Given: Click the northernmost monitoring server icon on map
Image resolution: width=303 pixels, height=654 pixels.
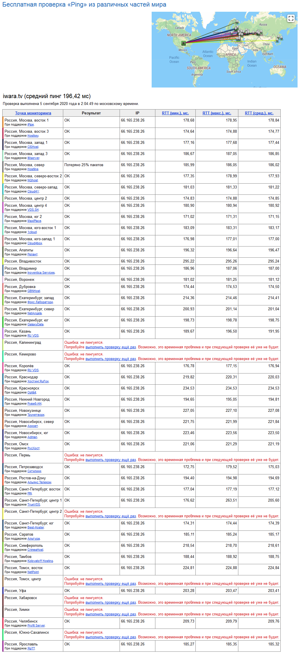Looking at the screenshot, I should [237, 22].
